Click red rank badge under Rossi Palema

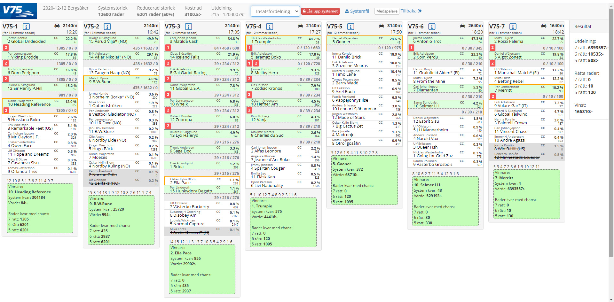(x=492, y=48)
